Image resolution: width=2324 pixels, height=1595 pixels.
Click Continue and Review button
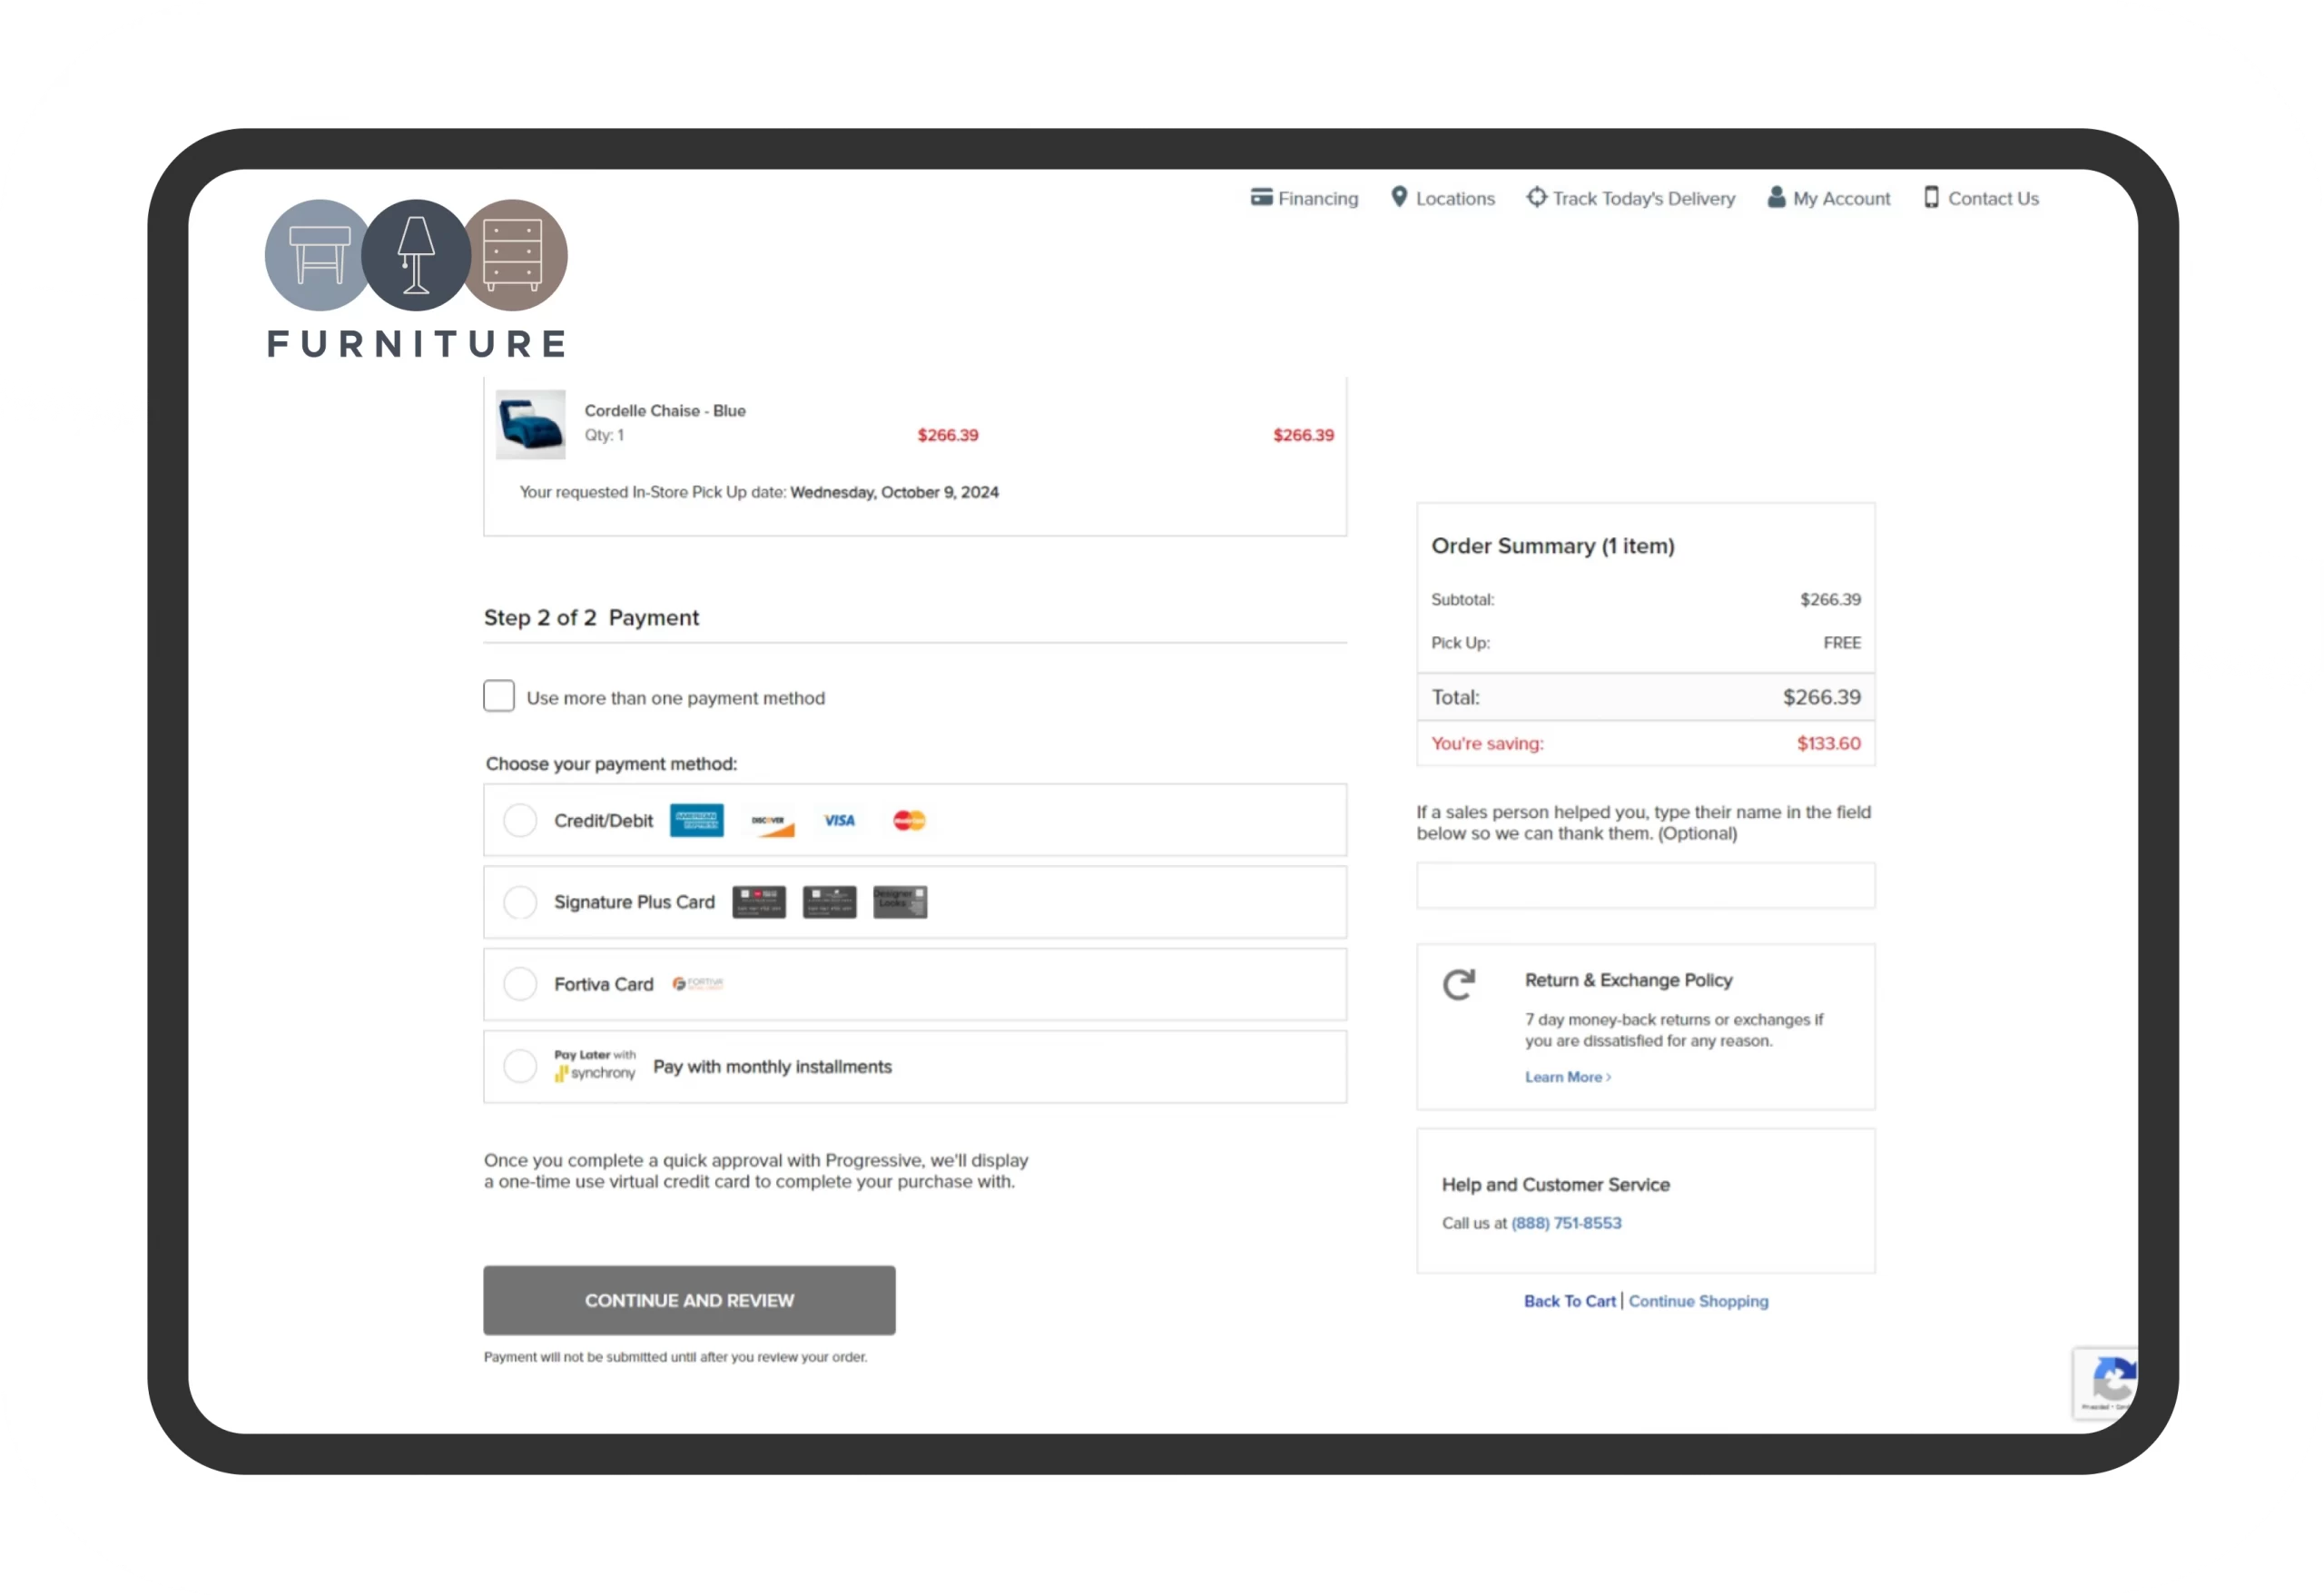coord(687,1296)
